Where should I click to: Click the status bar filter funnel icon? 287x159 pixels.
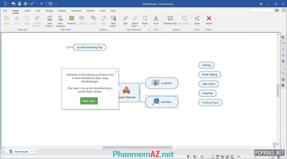pyautogui.click(x=188, y=157)
